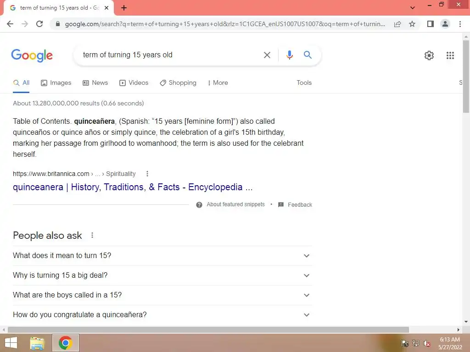The width and height of the screenshot is (470, 352).
Task: Share this page from the address bar
Action: [x=397, y=24]
